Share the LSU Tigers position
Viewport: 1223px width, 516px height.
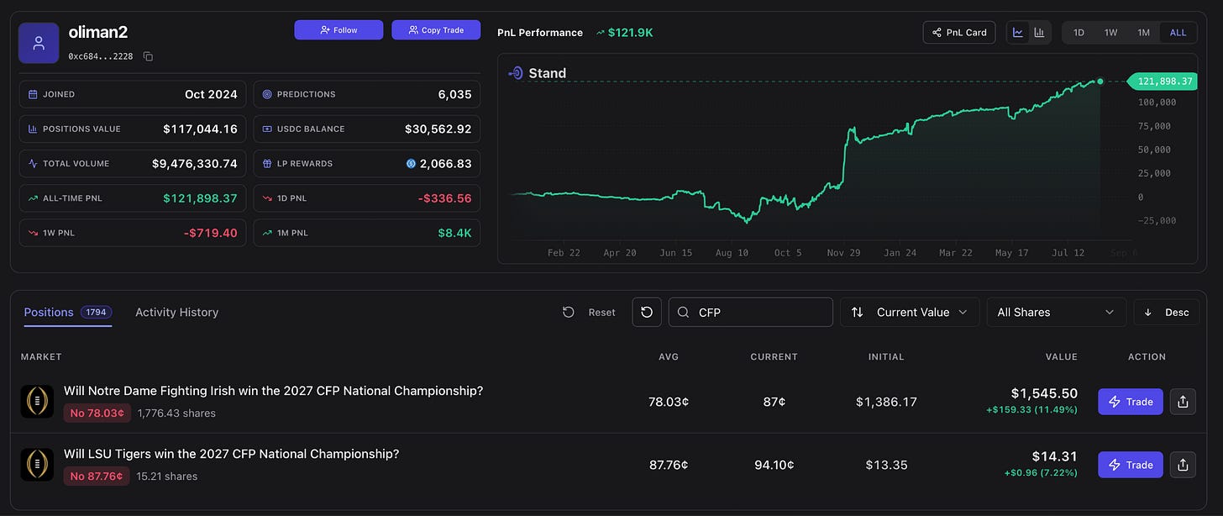tap(1183, 465)
